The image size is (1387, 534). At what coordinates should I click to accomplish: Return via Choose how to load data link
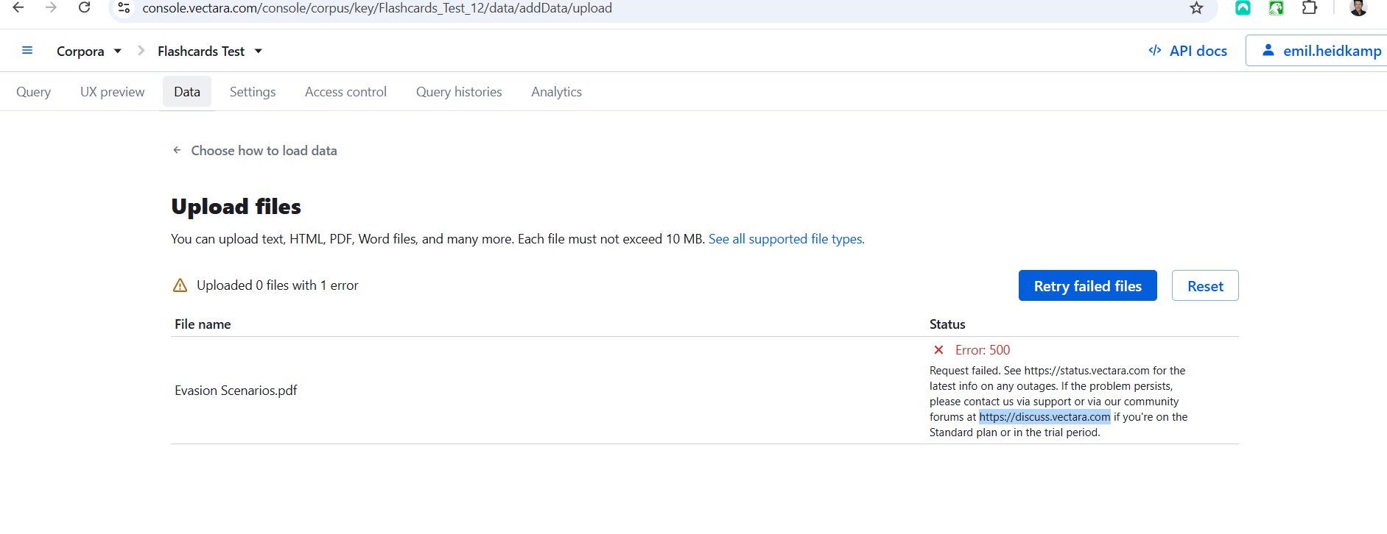point(264,151)
